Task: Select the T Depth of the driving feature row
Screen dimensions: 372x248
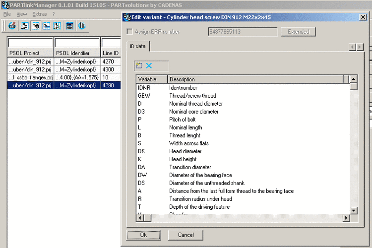Action: (243, 207)
